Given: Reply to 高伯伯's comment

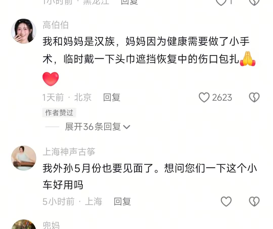Looking at the screenshot, I should pos(112,97).
